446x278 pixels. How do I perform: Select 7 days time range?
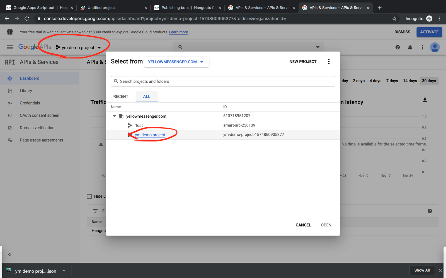coord(392,81)
